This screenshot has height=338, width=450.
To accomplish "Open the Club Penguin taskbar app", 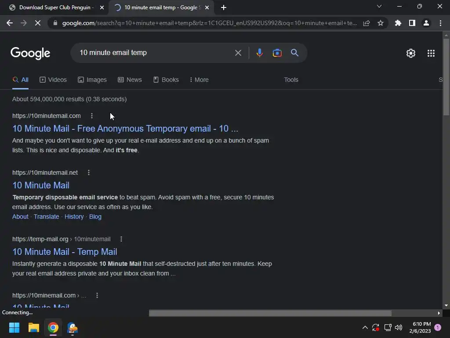I will (73, 327).
